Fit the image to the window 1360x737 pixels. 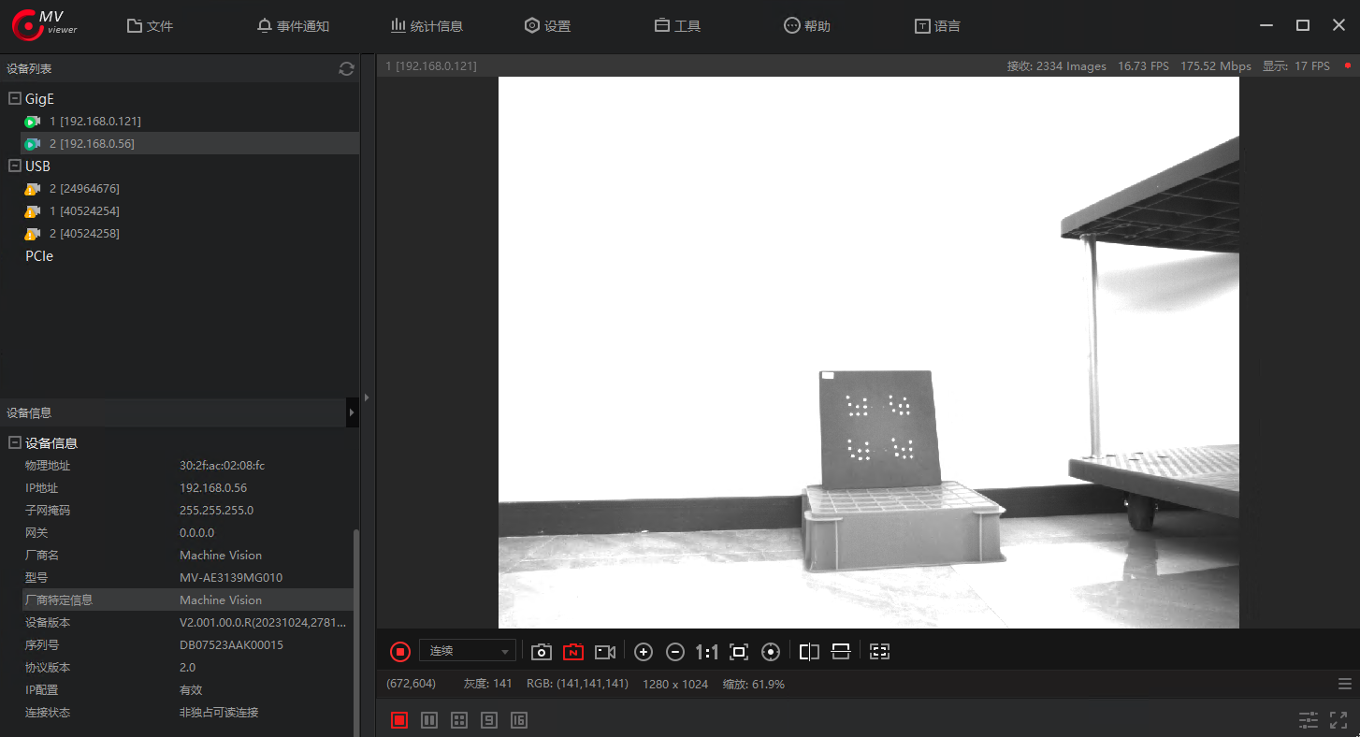[x=738, y=651]
